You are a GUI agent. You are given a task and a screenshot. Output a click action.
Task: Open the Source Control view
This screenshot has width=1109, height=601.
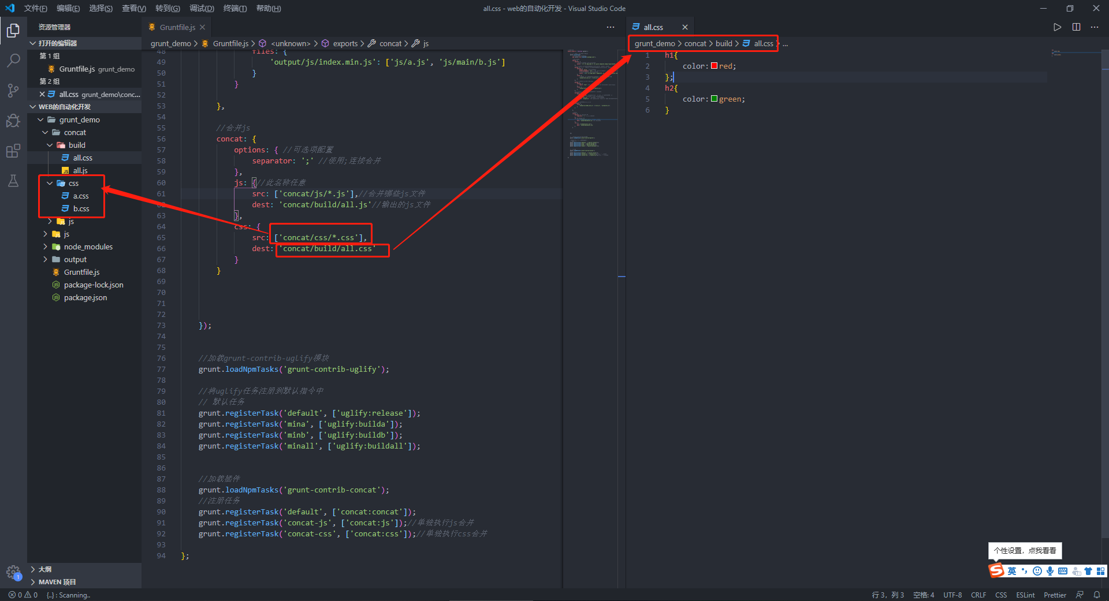click(13, 91)
